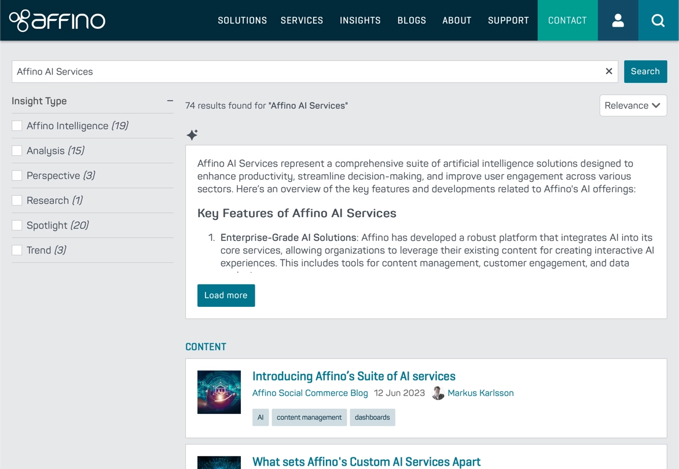This screenshot has width=679, height=469.
Task: Open the Introducing AI services article thumbnail
Action: click(219, 392)
